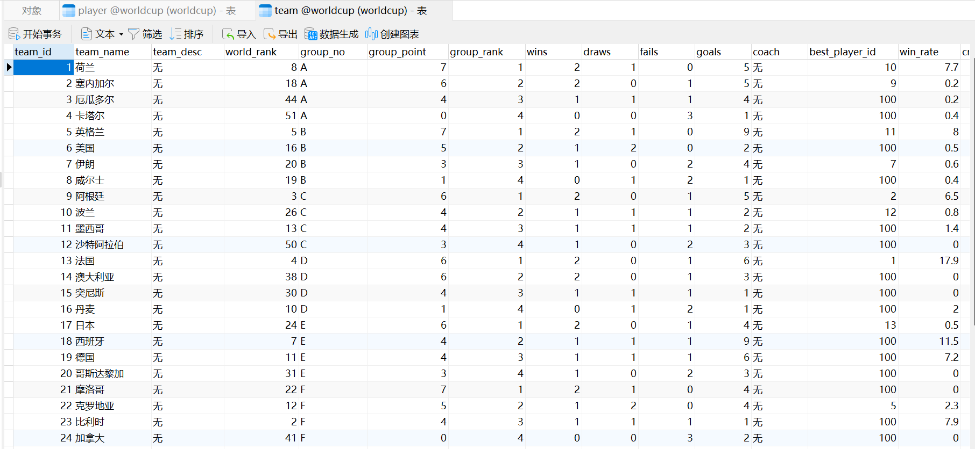Click the team table tab icon
Viewport: 975px width, 449px height.
click(x=265, y=11)
